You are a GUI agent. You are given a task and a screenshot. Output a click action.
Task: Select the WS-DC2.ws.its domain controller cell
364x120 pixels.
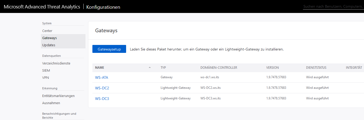[x=211, y=88]
